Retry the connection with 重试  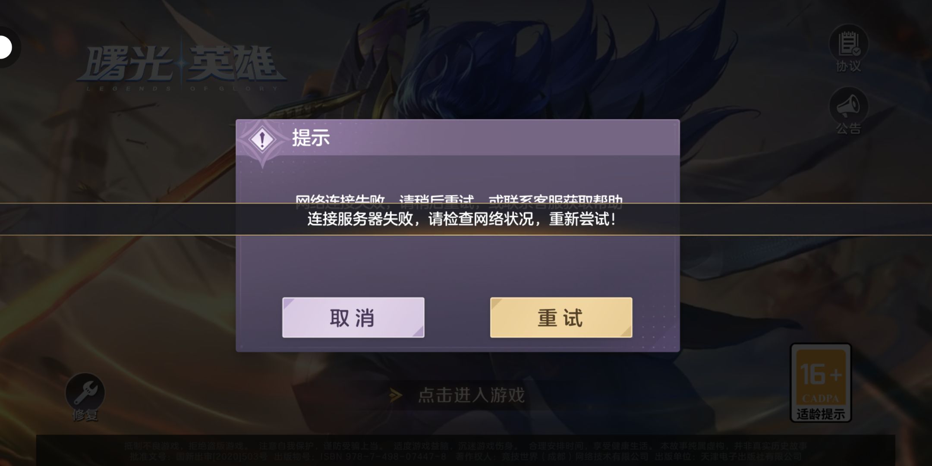click(561, 318)
